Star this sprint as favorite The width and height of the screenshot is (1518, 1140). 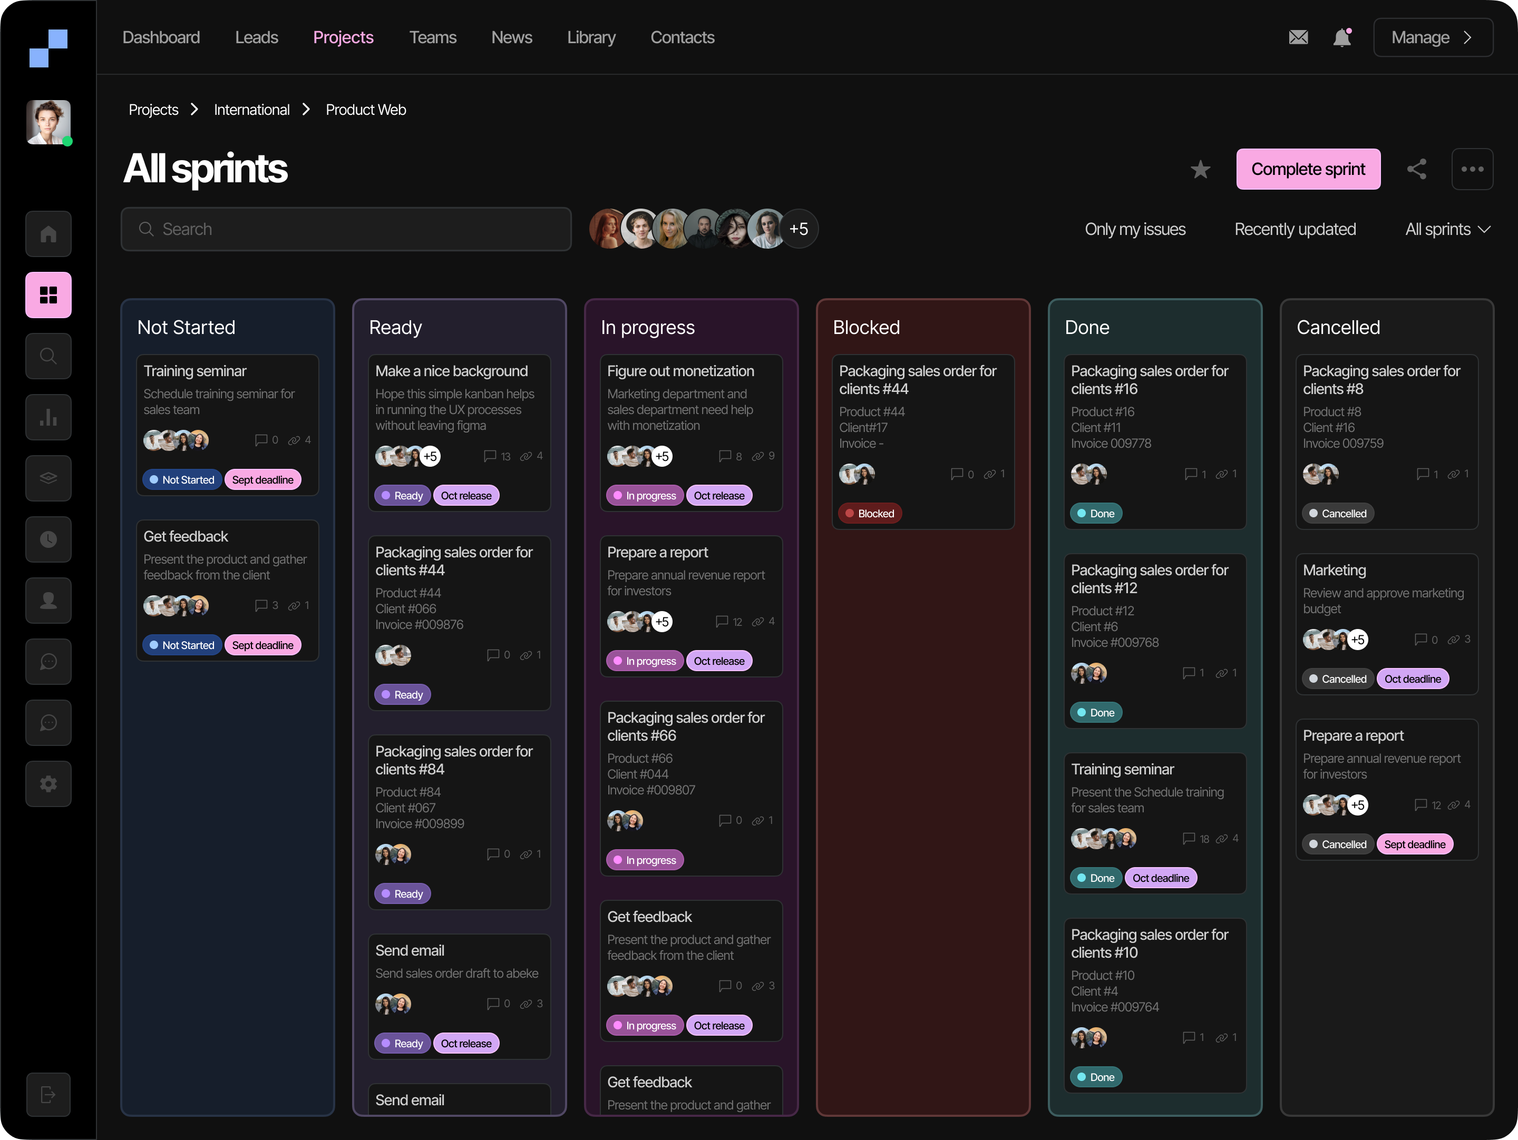(x=1200, y=170)
